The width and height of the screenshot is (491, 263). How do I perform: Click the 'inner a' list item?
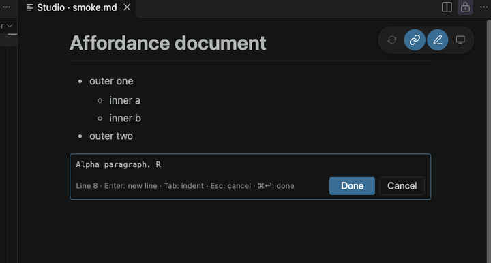click(125, 100)
